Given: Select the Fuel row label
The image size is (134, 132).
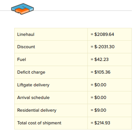Looking at the screenshot, I should (22, 60).
